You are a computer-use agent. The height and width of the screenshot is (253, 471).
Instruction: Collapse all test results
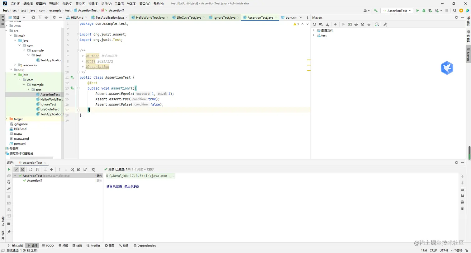pyautogui.click(x=51, y=169)
